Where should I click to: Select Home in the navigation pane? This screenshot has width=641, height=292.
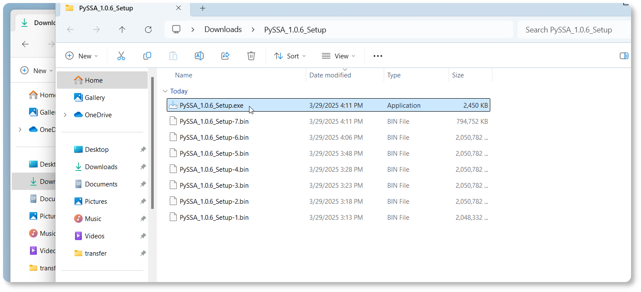tap(102, 80)
